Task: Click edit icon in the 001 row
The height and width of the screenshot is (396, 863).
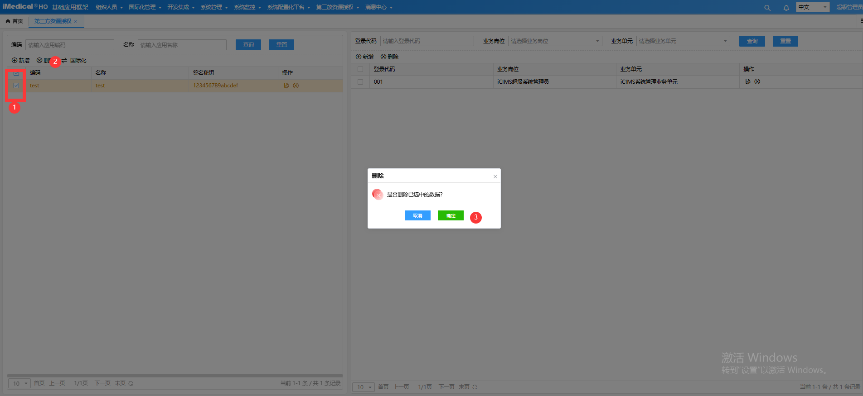Action: point(747,81)
